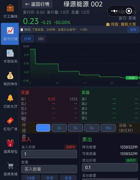Expand all news with 全部 button
The height and width of the screenshot is (180, 140).
(133, 30)
